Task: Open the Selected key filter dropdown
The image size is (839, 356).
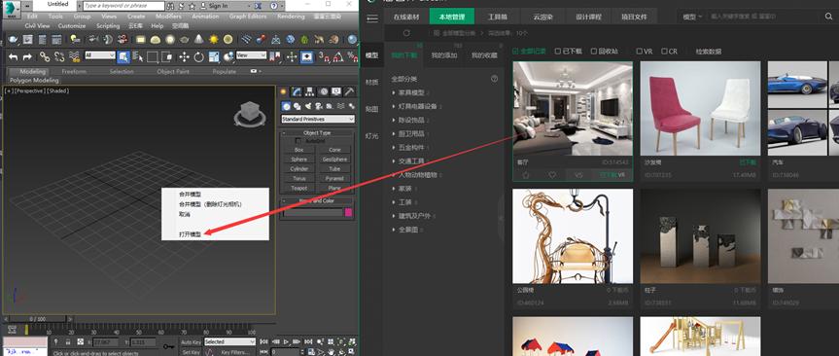Action: coord(230,341)
